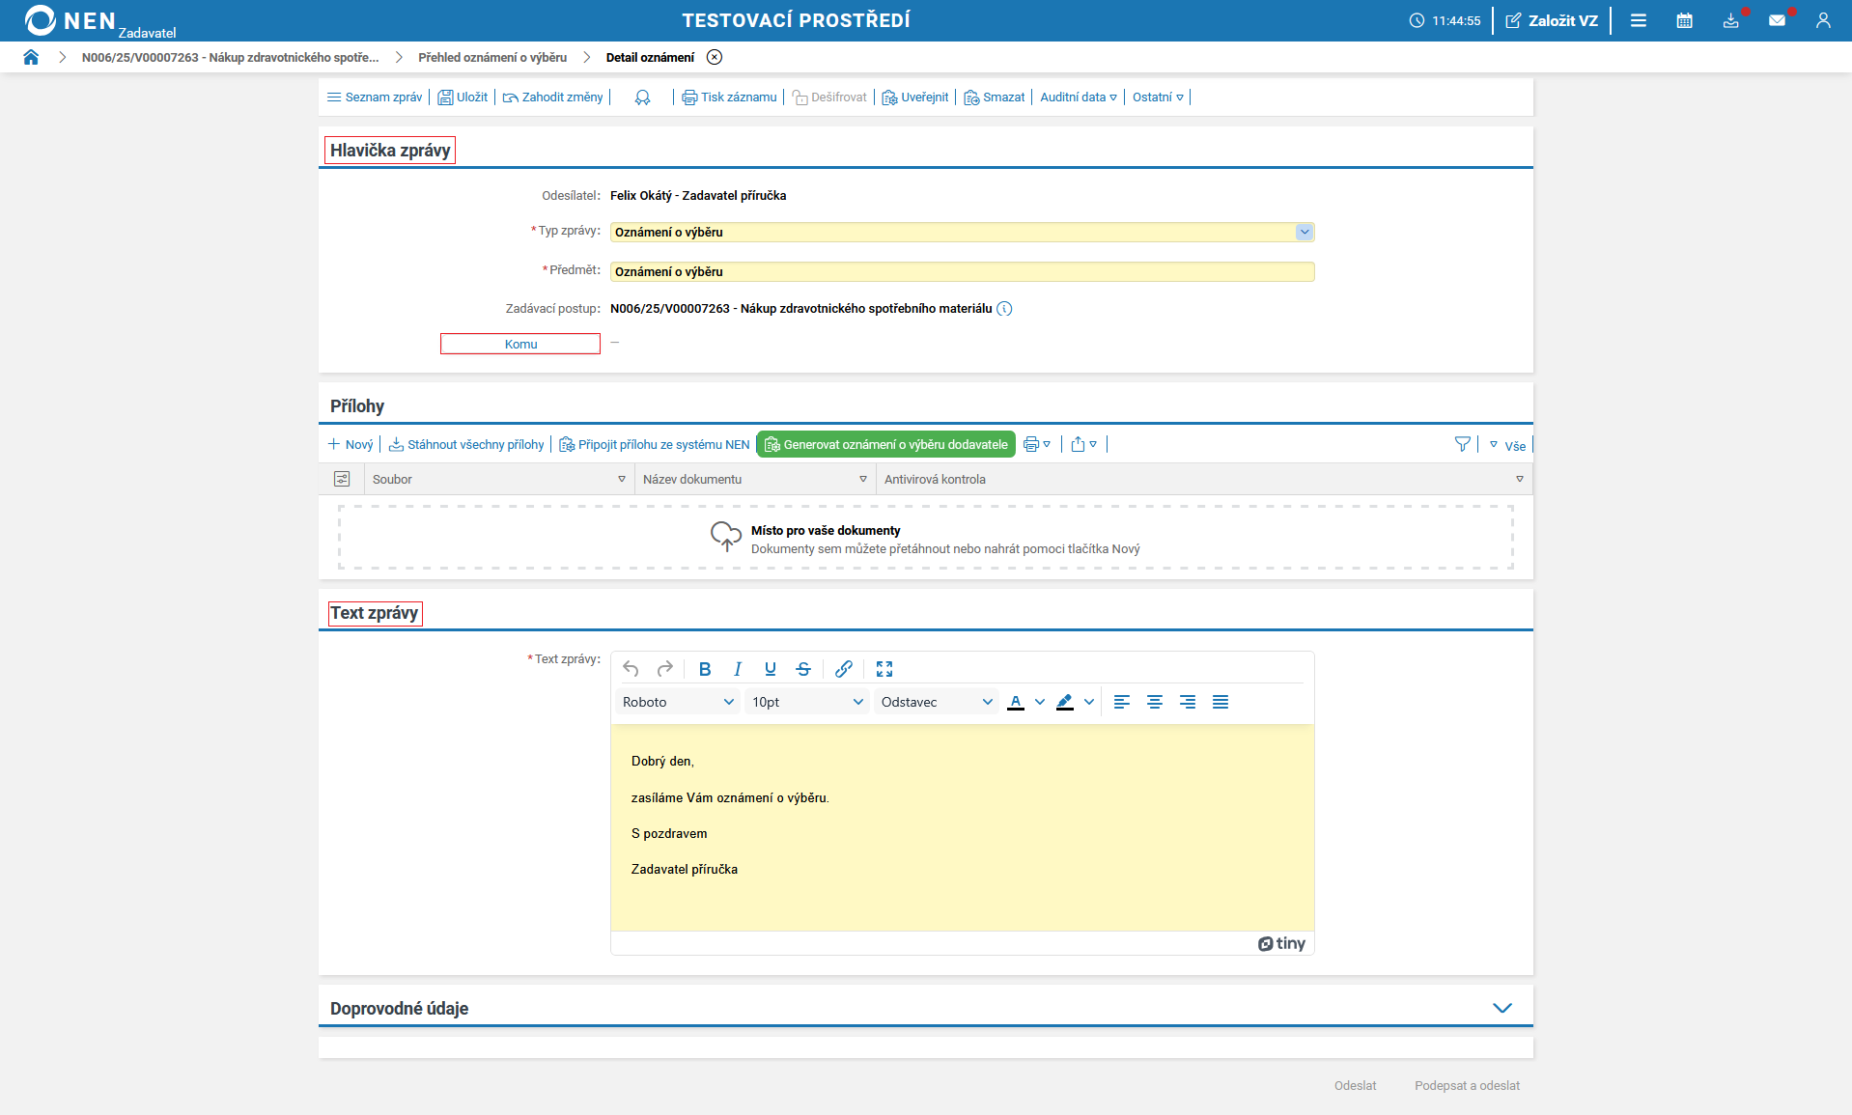Click the notification bell icon in toolbar
Screen dimensions: 1852x1115
point(642,98)
